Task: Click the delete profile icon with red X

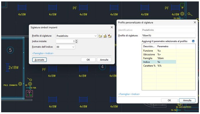Action: tap(110, 36)
